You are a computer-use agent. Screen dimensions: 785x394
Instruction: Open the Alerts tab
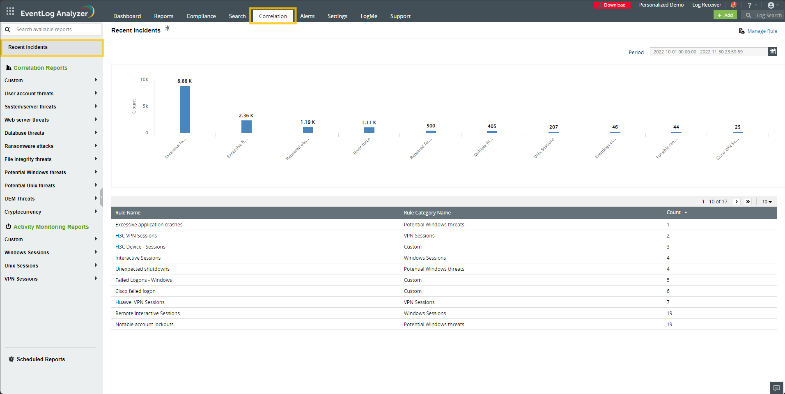coord(308,16)
